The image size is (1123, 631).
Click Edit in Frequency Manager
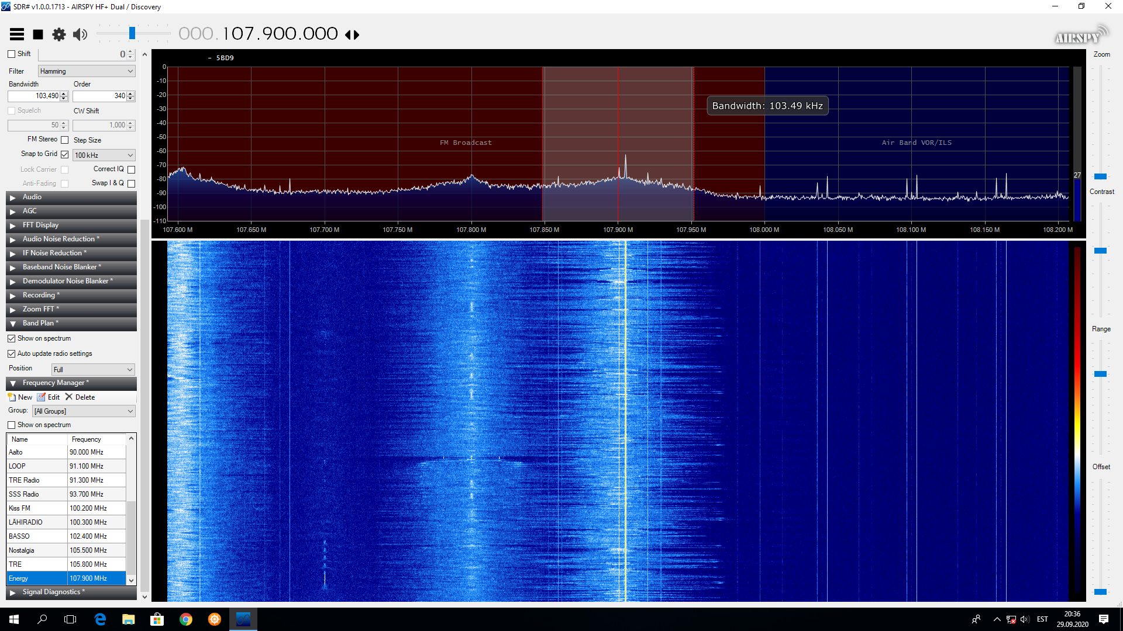(x=49, y=397)
